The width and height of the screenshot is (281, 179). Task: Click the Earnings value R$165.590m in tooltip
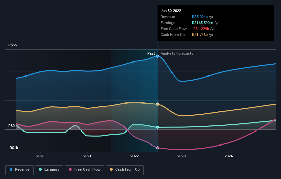[203, 23]
